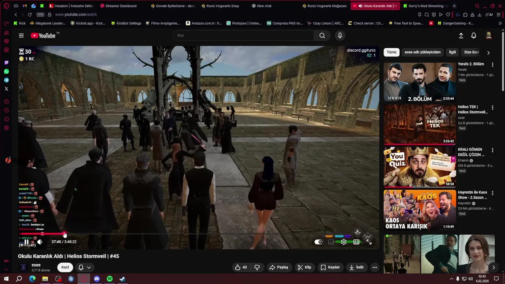This screenshot has height=284, width=505.
Task: Open the You Quiz video thumbnail
Action: tap(420, 167)
